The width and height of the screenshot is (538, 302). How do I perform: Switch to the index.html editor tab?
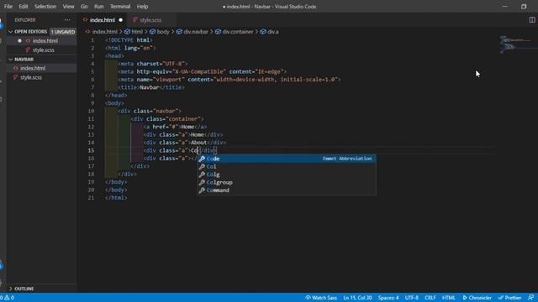point(103,20)
